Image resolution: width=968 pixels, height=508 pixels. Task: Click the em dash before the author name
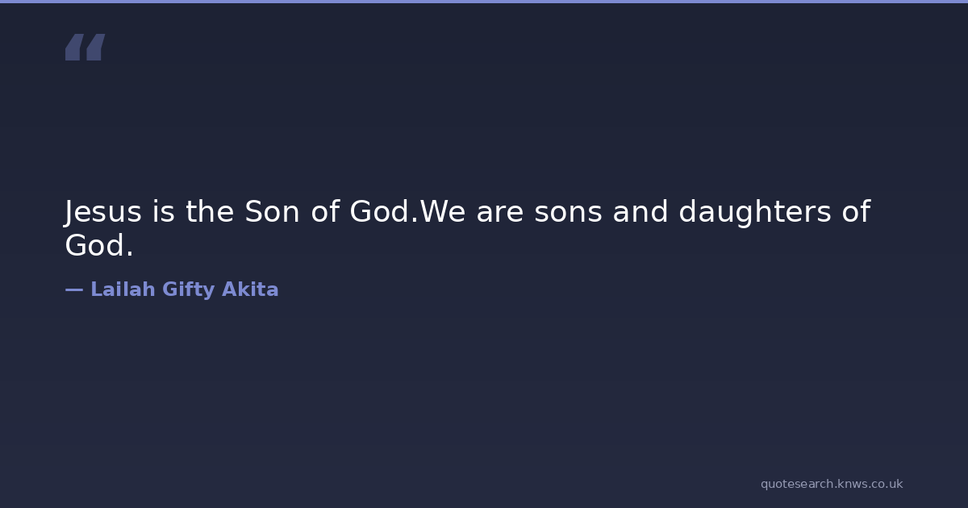coord(73,289)
